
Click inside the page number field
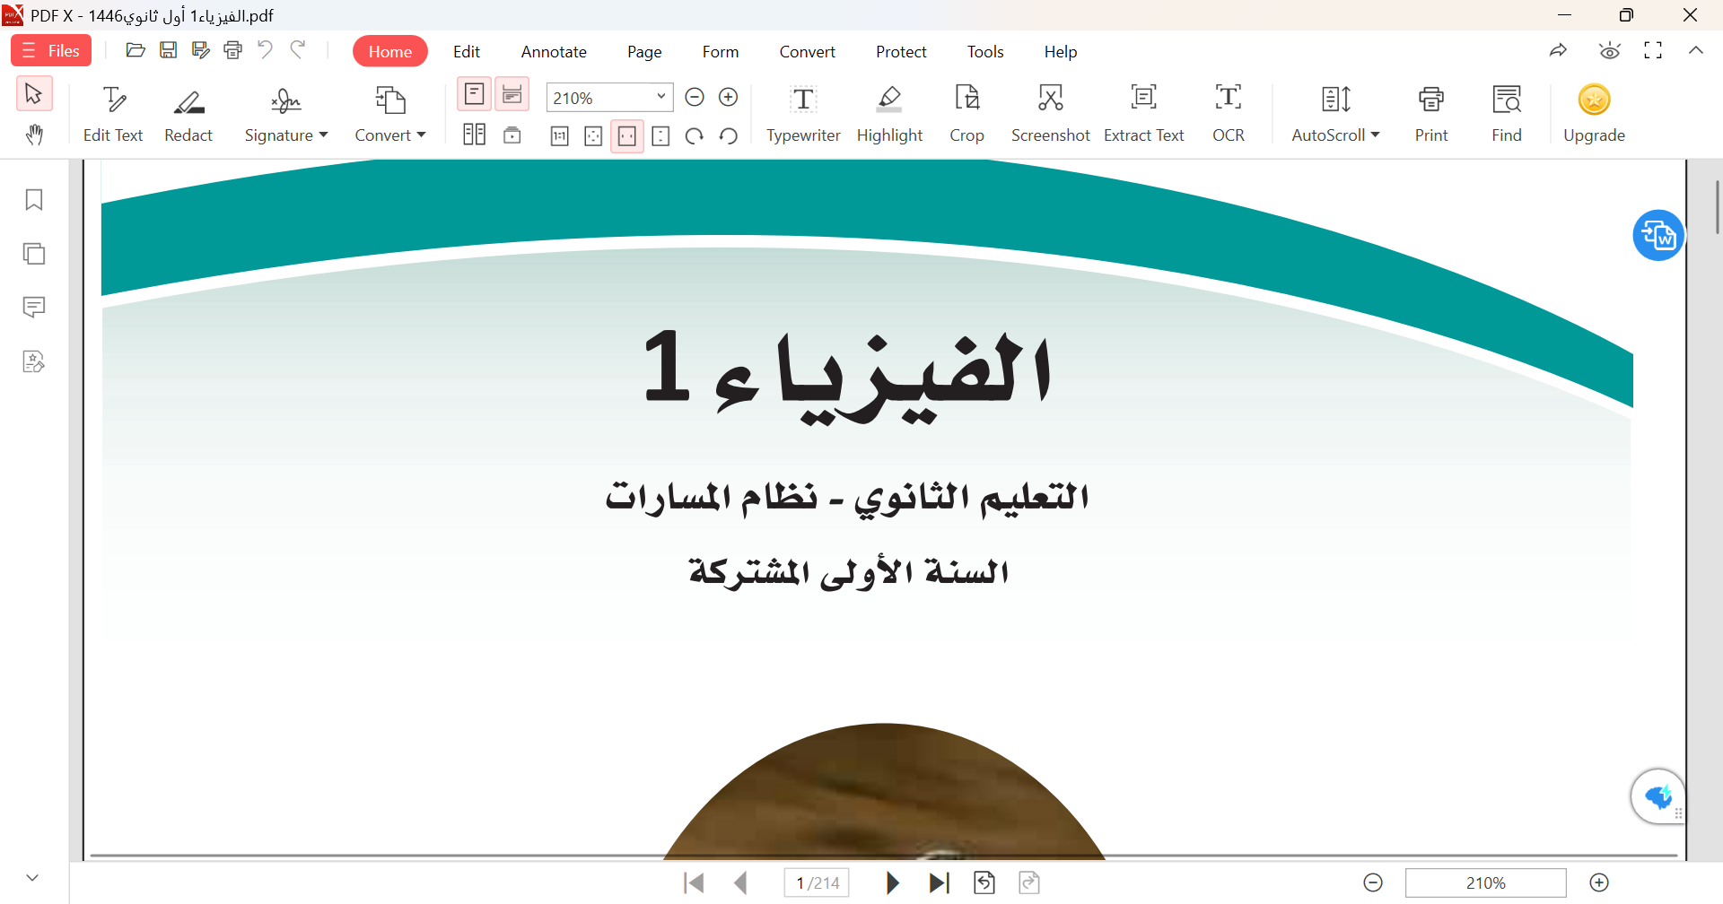(x=817, y=882)
